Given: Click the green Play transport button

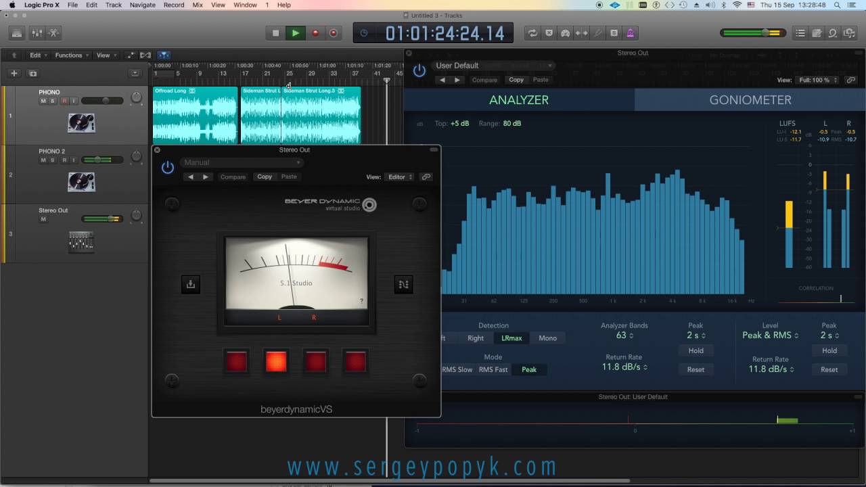Looking at the screenshot, I should tap(295, 32).
